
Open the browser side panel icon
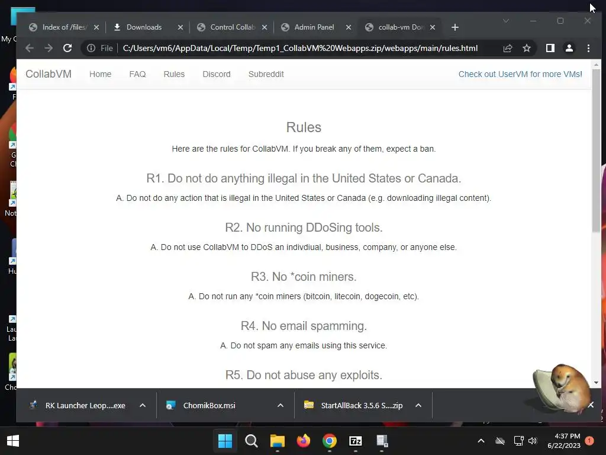pyautogui.click(x=550, y=48)
